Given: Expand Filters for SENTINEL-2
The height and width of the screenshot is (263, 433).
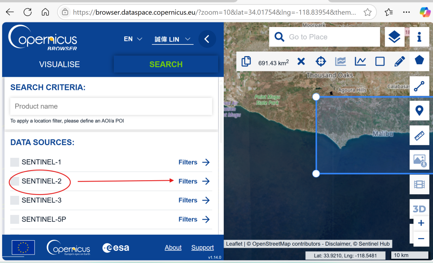Looking at the screenshot, I should coord(194,181).
